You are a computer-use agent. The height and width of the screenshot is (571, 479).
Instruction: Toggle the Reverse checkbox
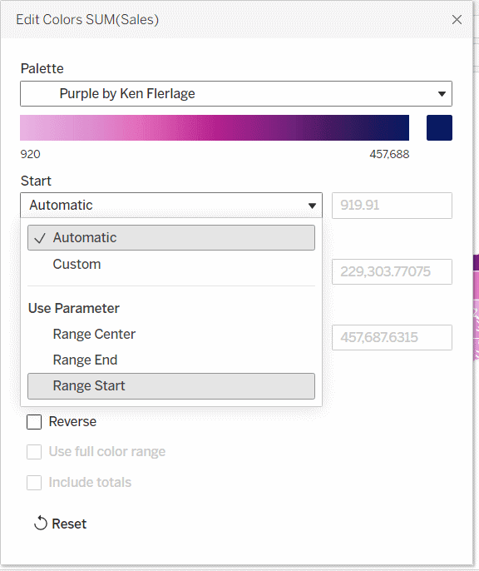tap(34, 422)
